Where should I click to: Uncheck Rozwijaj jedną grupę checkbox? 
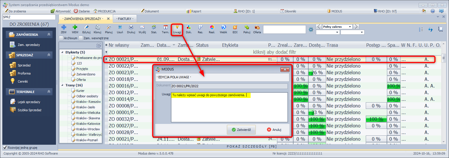[x=5, y=148]
